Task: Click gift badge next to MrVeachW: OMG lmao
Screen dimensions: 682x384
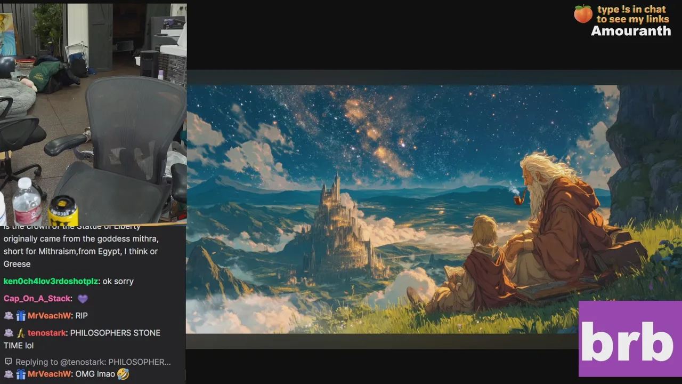Action: point(21,374)
